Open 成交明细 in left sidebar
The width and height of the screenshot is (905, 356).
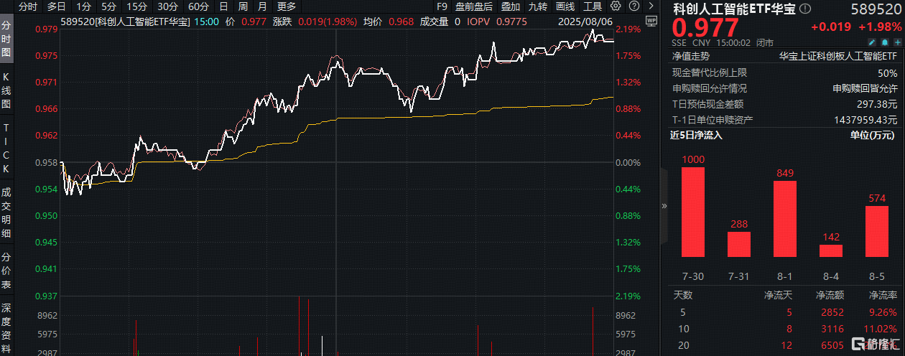[6, 213]
